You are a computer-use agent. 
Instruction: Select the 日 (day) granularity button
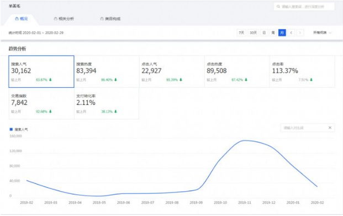tap(264, 33)
